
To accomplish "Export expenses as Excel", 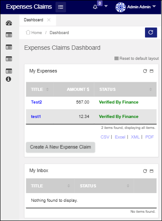I will coord(120,137).
